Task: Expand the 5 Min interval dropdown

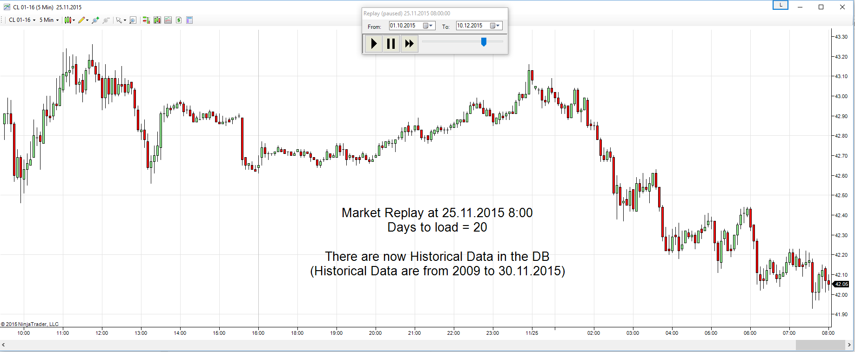Action: tap(49, 20)
